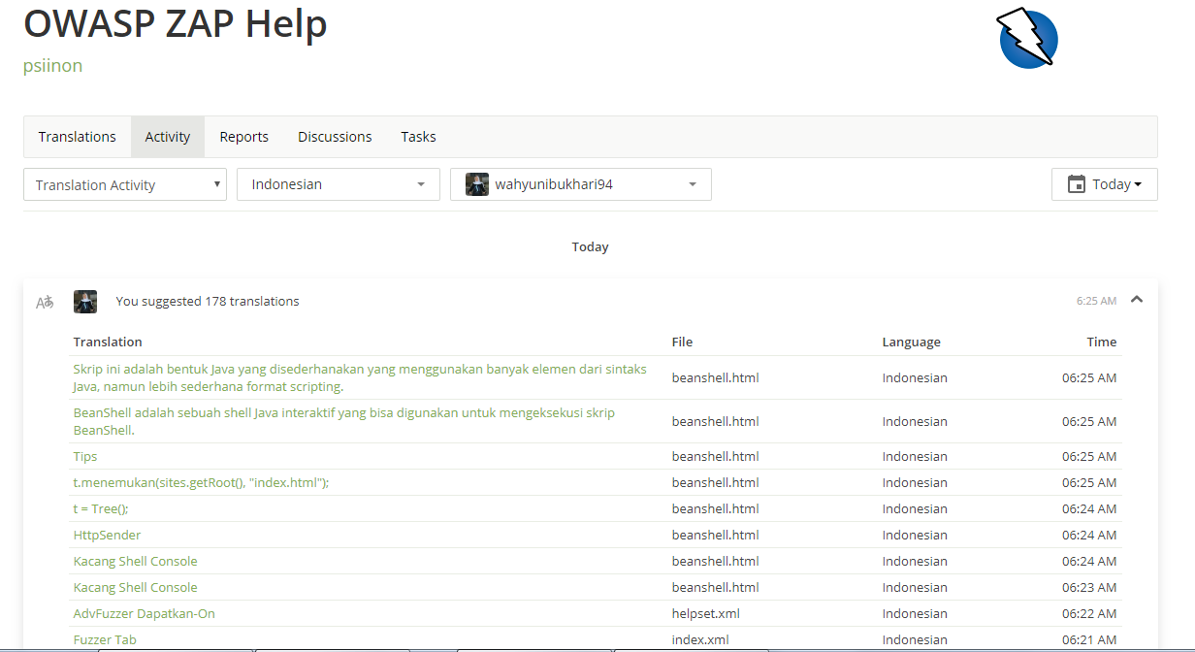Open the Discussions tab
The height and width of the screenshot is (652, 1195).
click(335, 137)
